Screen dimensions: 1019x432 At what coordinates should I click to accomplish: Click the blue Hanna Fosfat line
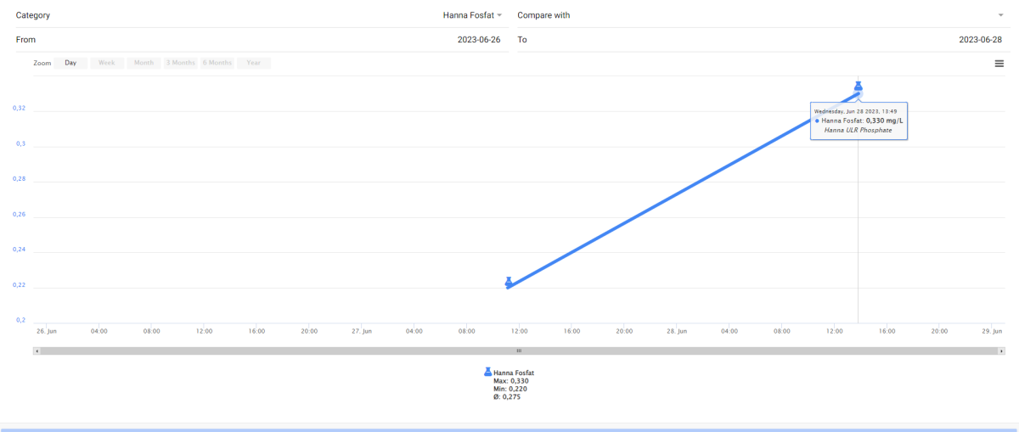(x=684, y=190)
